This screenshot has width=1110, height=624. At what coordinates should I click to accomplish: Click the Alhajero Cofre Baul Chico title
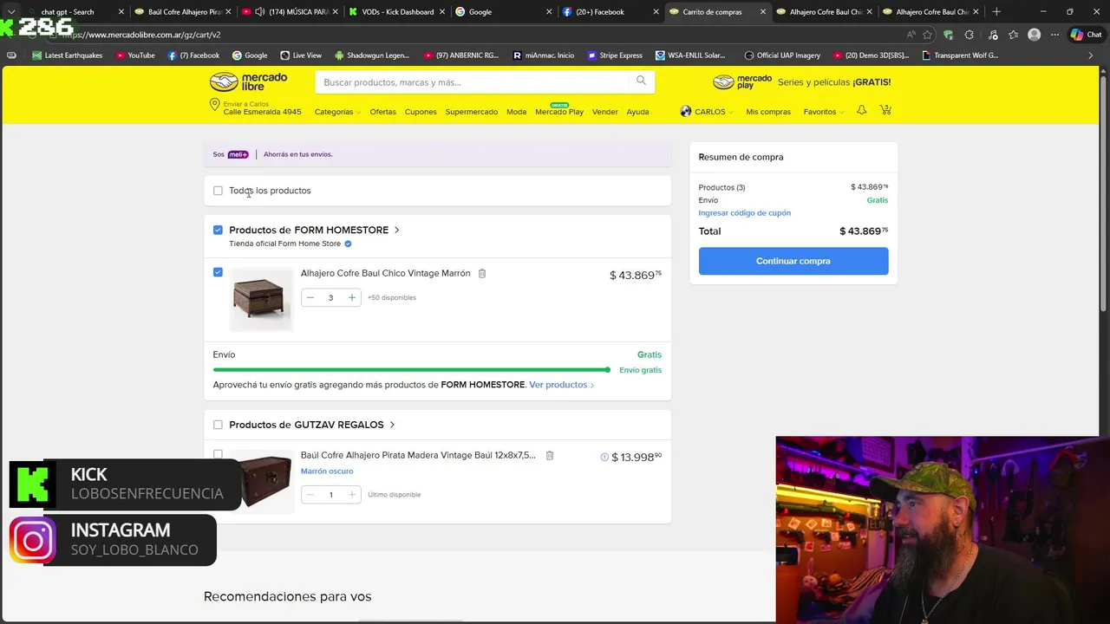[x=386, y=273]
